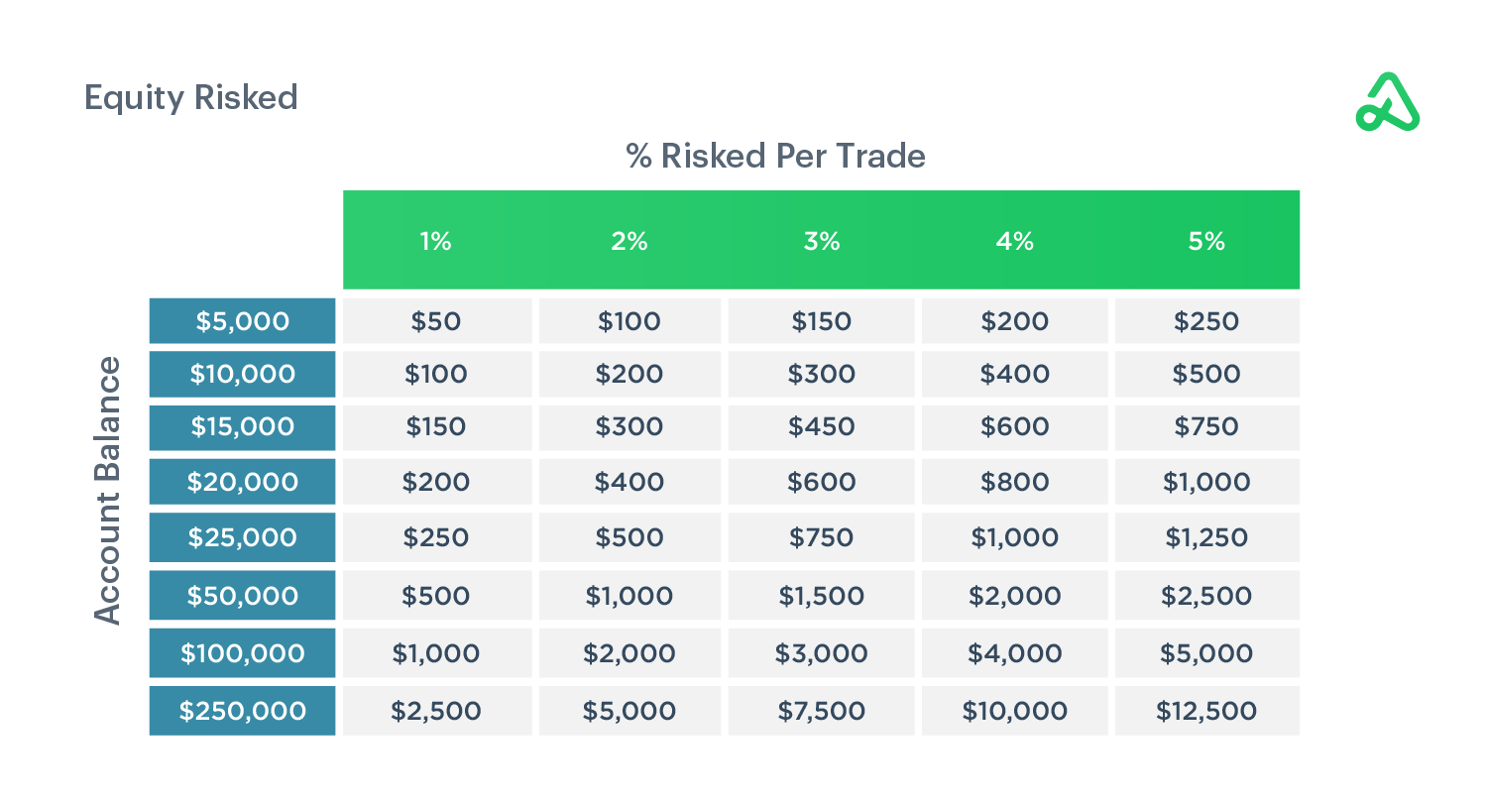Click the $800 cell
This screenshot has height=807, width=1487.
pos(1014,482)
